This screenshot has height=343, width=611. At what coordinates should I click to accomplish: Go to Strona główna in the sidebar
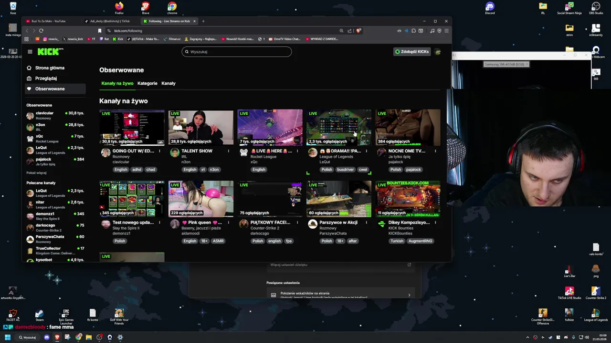click(x=55, y=68)
